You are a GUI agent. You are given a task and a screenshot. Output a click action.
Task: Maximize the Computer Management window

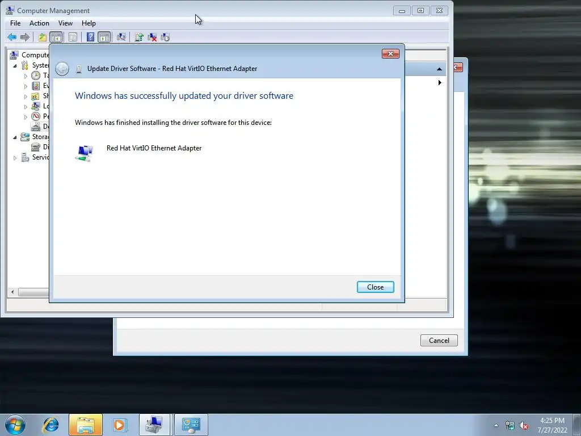point(420,10)
